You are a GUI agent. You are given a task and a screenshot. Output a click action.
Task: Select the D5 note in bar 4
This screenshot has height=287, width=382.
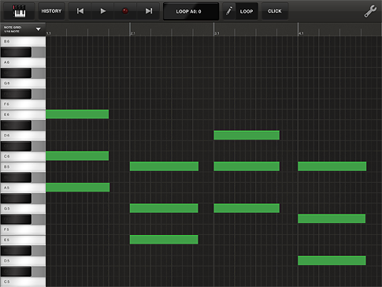coord(332,260)
